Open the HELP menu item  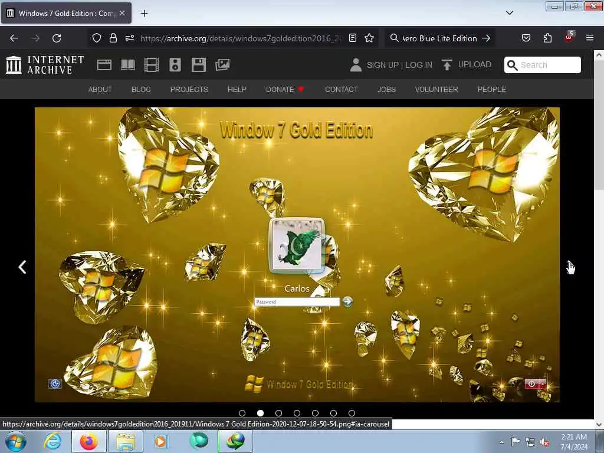click(237, 90)
